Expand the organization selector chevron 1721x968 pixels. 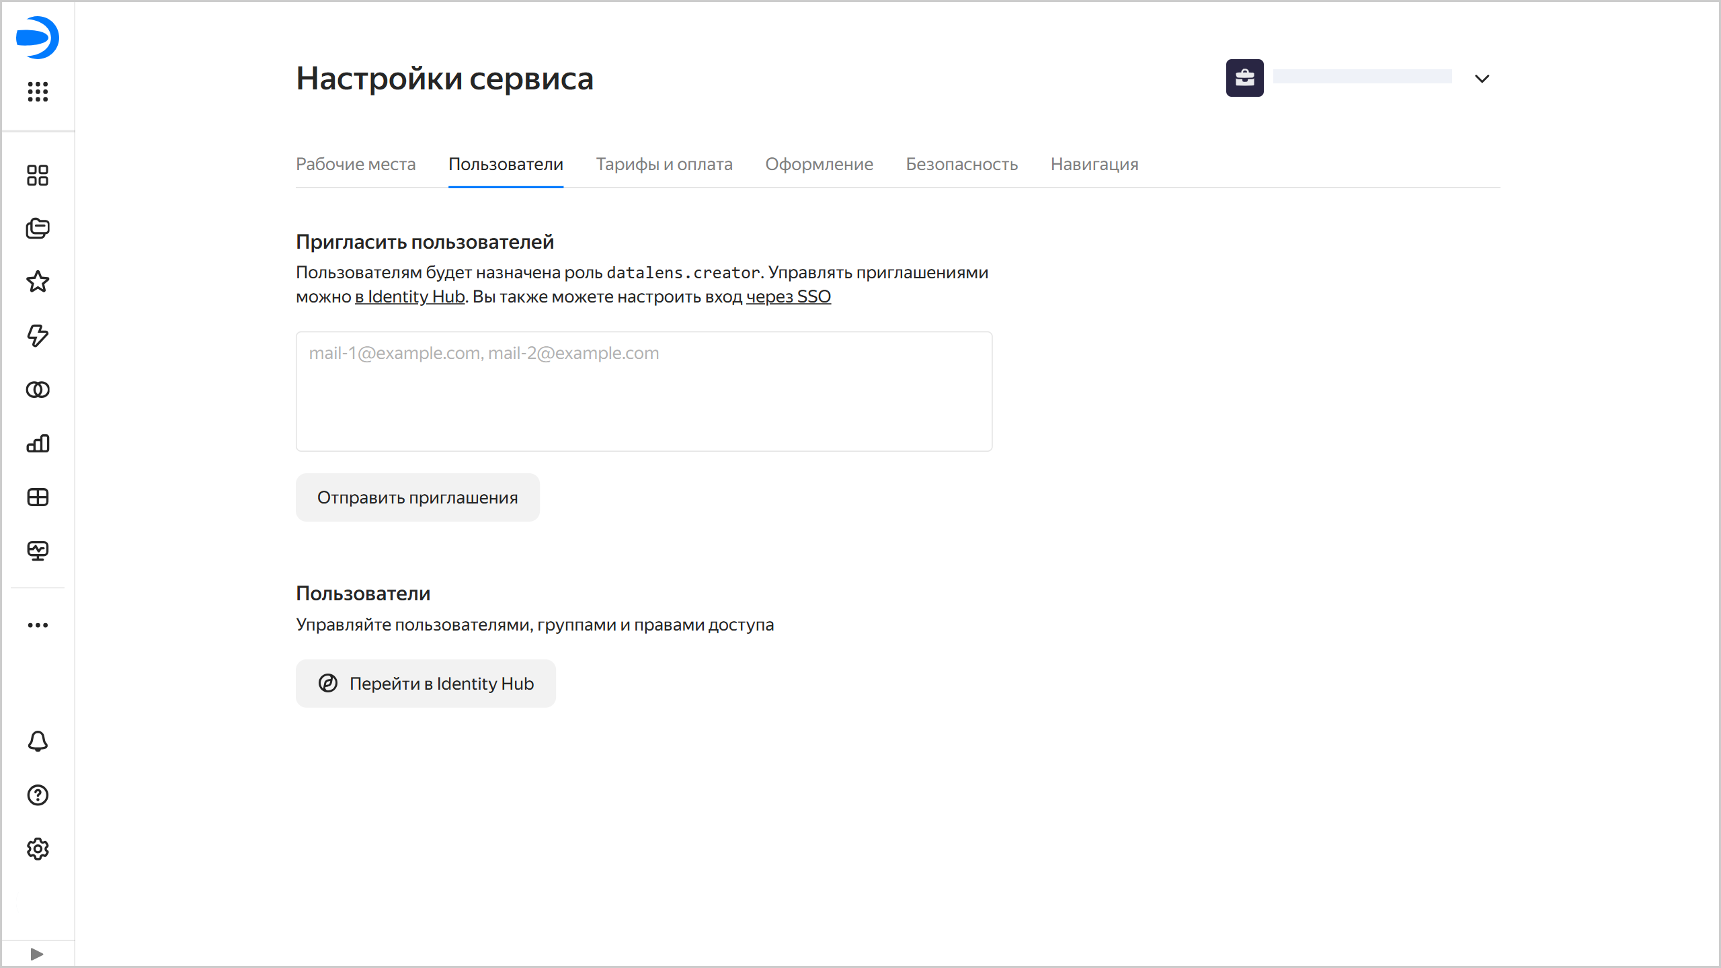1482,79
